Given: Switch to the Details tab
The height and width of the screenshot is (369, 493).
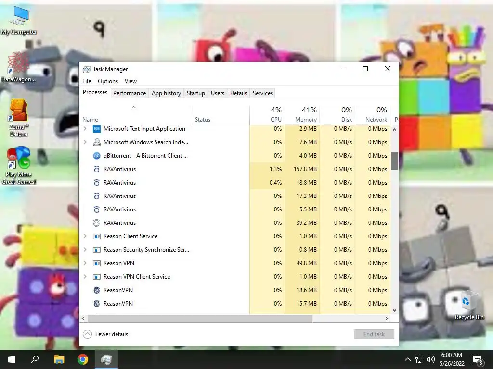Looking at the screenshot, I should tap(238, 93).
